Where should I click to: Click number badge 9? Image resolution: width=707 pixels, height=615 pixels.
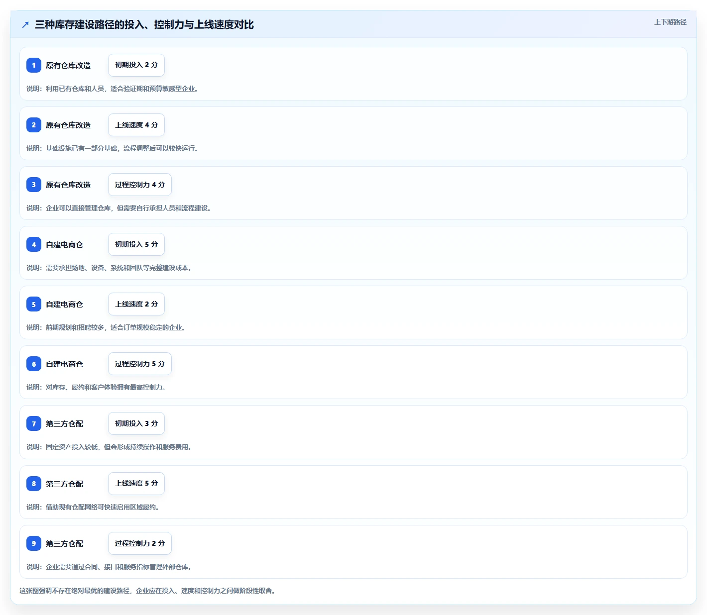(x=34, y=543)
